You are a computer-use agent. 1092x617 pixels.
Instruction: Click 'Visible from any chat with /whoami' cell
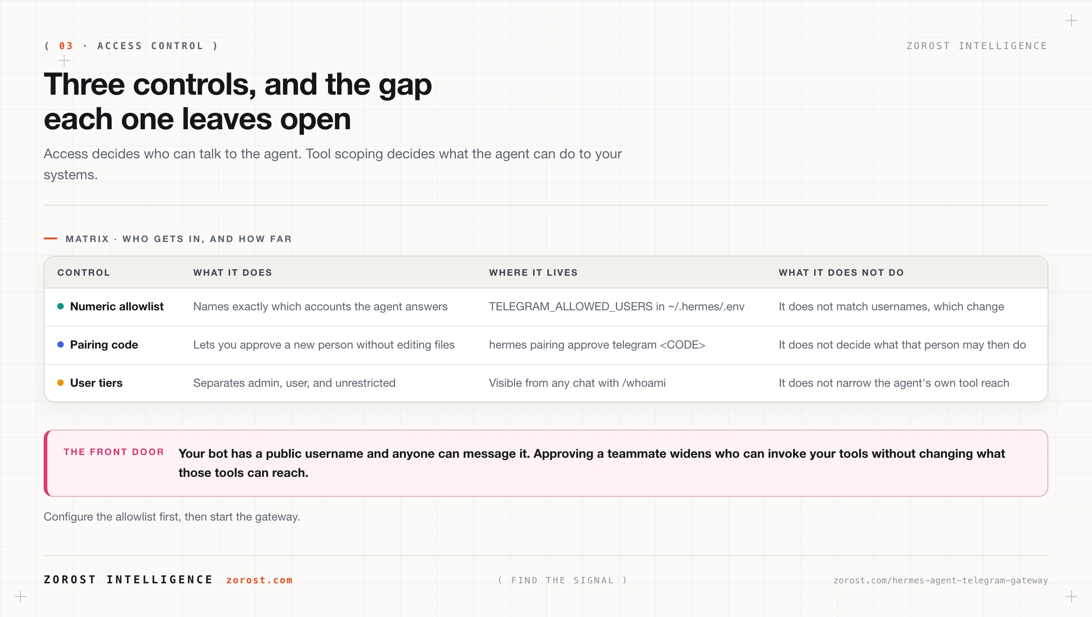click(x=577, y=383)
